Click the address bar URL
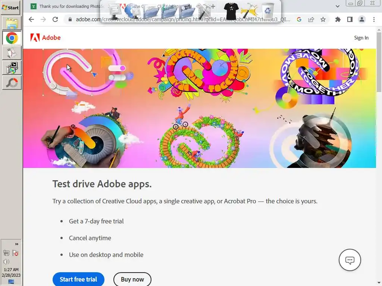382x286 pixels. pos(183,19)
